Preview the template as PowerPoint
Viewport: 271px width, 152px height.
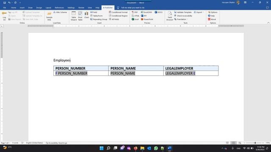(147, 19)
